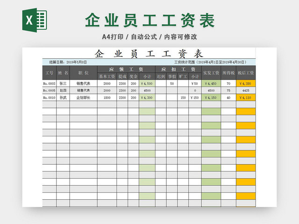Click the large green title 企业员工工资表

[x=150, y=20]
